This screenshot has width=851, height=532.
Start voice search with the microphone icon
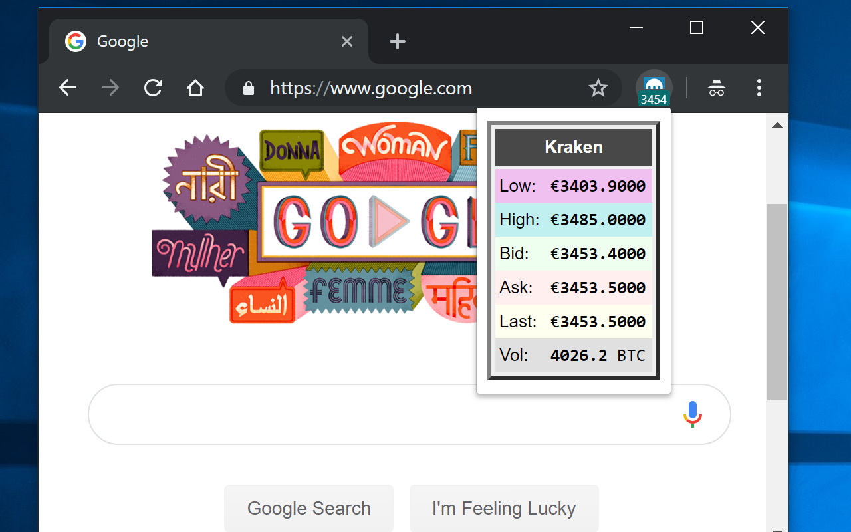pyautogui.click(x=693, y=414)
